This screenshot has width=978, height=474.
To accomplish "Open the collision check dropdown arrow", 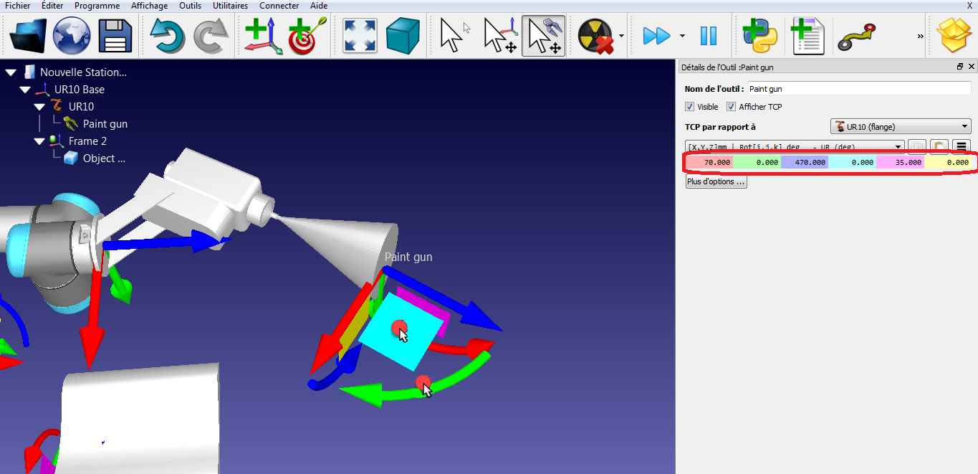I will (x=621, y=35).
